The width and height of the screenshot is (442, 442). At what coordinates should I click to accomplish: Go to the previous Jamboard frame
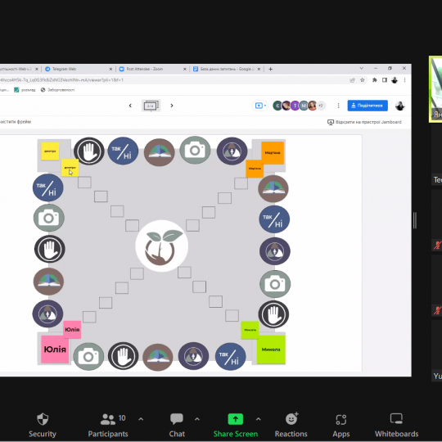(130, 106)
